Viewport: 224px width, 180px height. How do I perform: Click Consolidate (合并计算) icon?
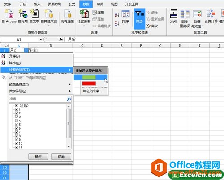[x=211, y=16]
